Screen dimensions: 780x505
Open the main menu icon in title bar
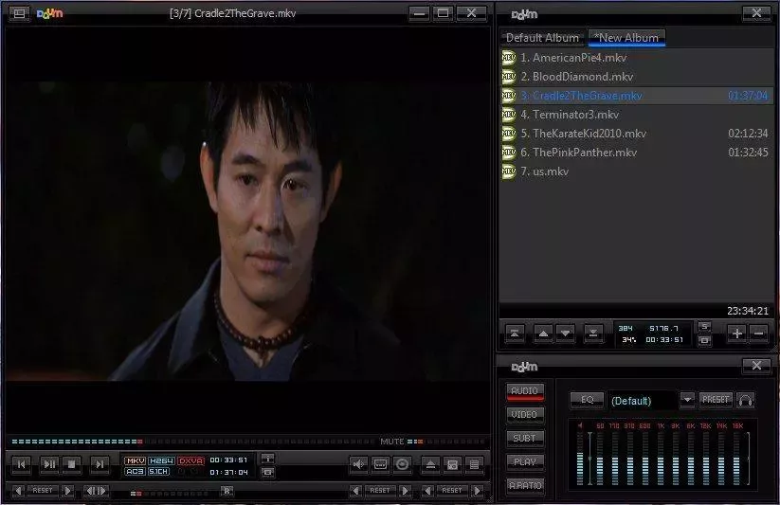(19, 13)
